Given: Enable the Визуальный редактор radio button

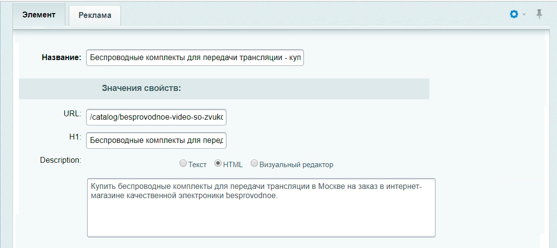Looking at the screenshot, I should click(x=254, y=164).
